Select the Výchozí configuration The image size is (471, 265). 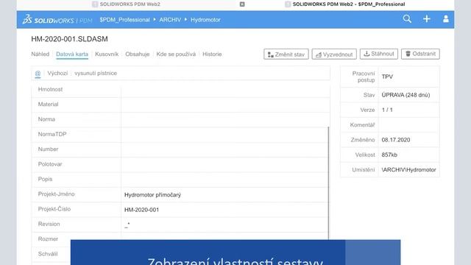click(57, 74)
